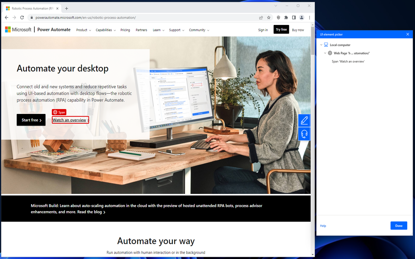Open the browser profile avatar icon
The image size is (415, 259).
coord(302,17)
